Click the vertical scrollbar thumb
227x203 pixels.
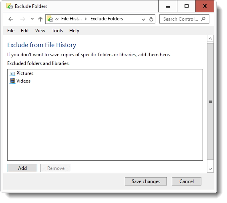click(210, 101)
